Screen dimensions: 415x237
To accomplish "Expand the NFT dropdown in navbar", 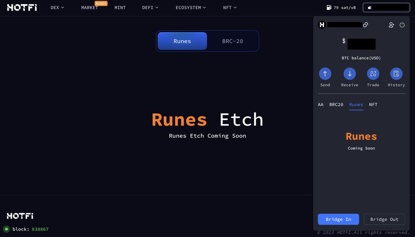I will pyautogui.click(x=230, y=7).
